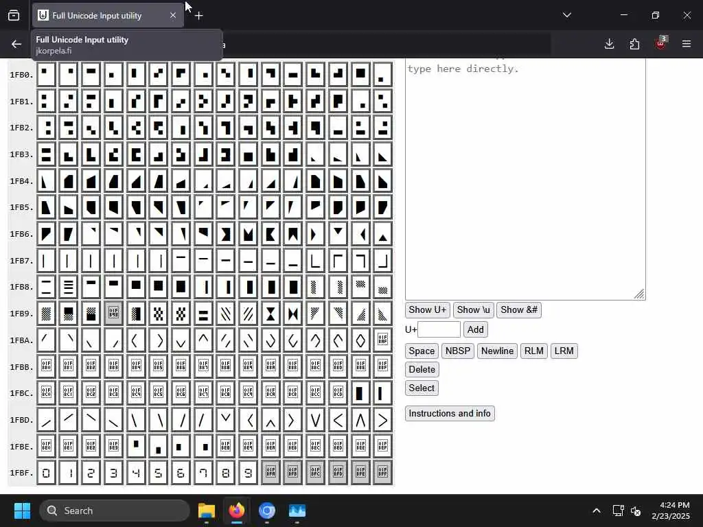The width and height of the screenshot is (703, 527).
Task: Show hidden system tray icons
Action: click(x=597, y=511)
